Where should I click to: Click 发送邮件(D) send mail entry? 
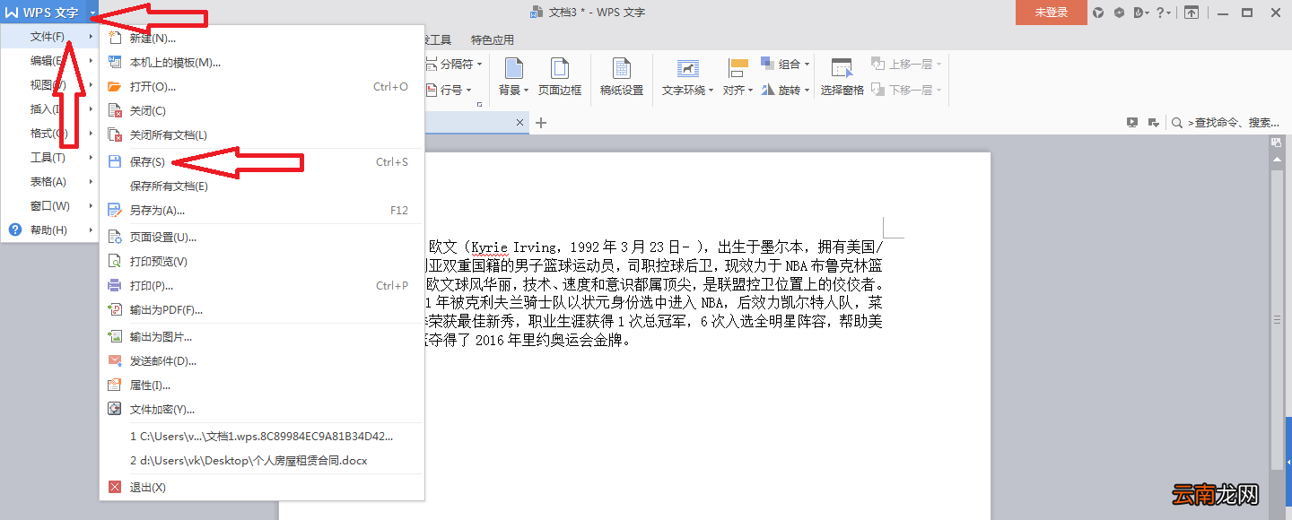[260, 361]
